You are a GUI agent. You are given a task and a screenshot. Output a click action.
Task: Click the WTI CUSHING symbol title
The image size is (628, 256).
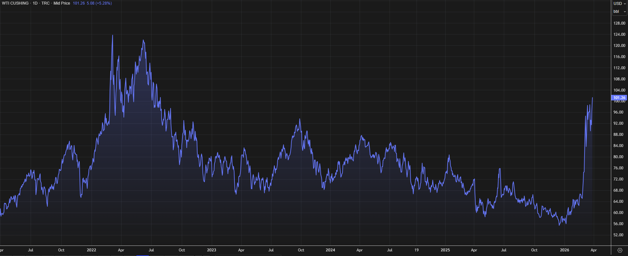[x=15, y=3]
